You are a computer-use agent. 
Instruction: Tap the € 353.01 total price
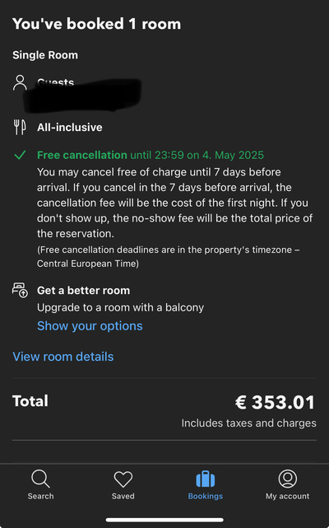(x=276, y=403)
